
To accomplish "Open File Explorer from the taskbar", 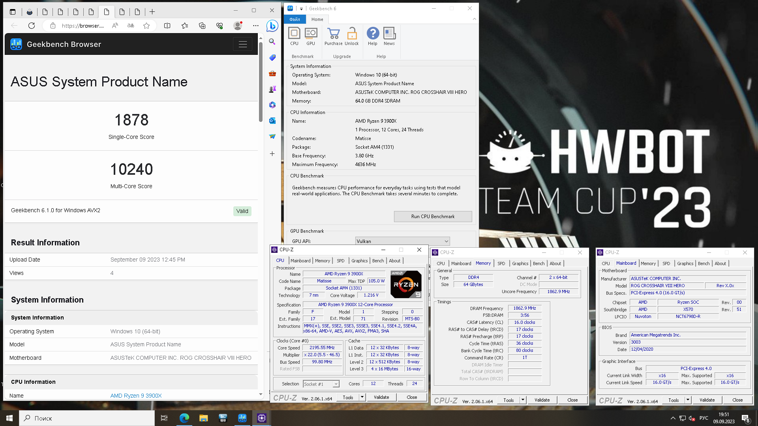I will tap(203, 418).
